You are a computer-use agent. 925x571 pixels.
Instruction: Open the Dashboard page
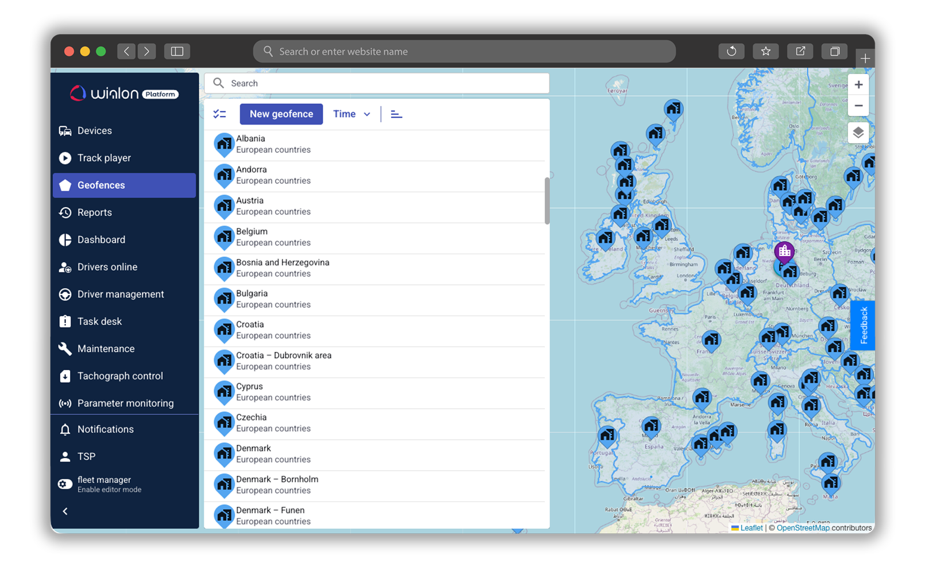(x=124, y=240)
